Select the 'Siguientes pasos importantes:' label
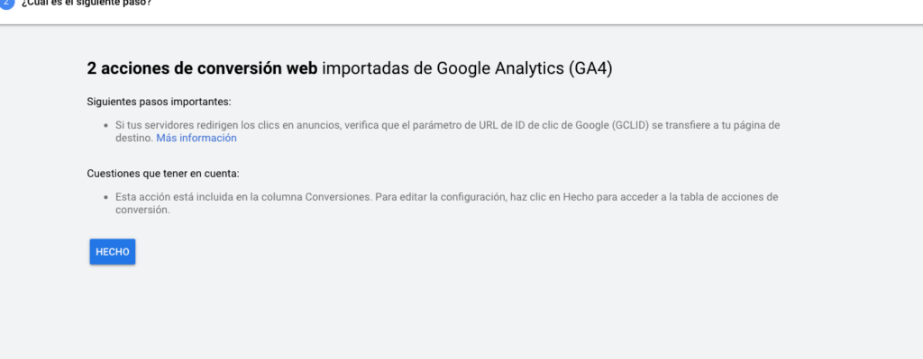The height and width of the screenshot is (359, 923). 159,102
